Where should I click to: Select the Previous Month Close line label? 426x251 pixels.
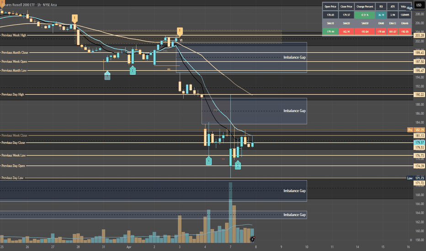15,52
